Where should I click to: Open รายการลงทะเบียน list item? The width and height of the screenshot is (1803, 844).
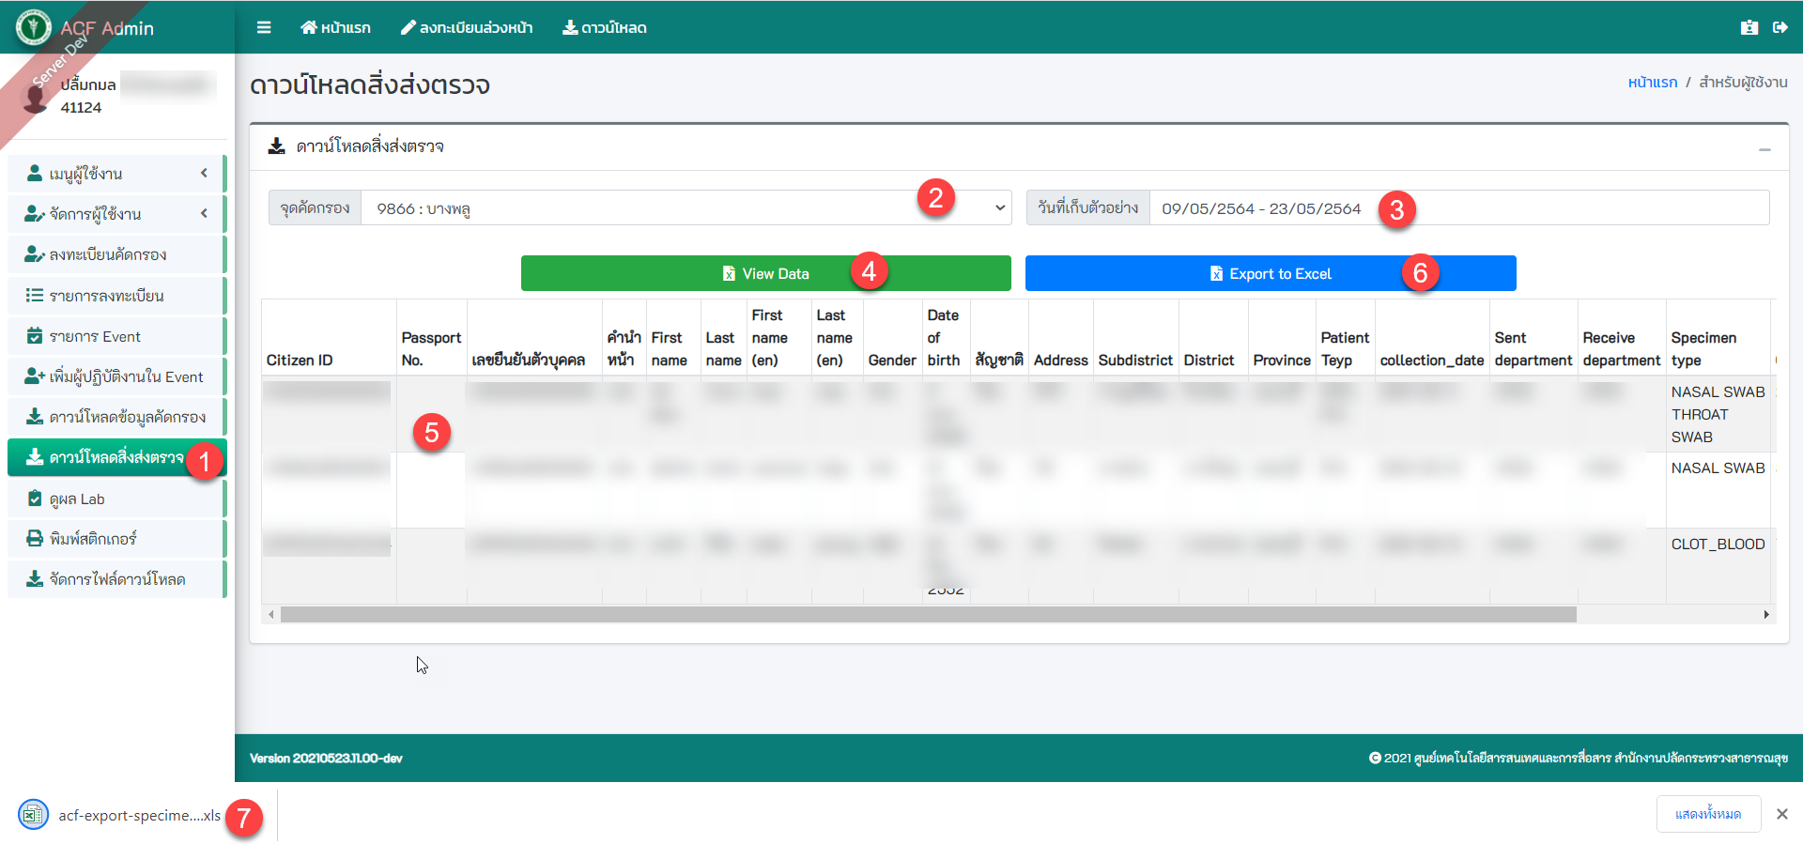tap(105, 296)
